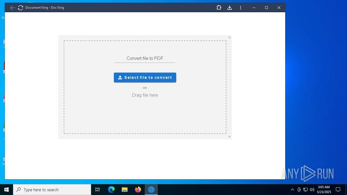Click Select file to convert button

pos(145,77)
